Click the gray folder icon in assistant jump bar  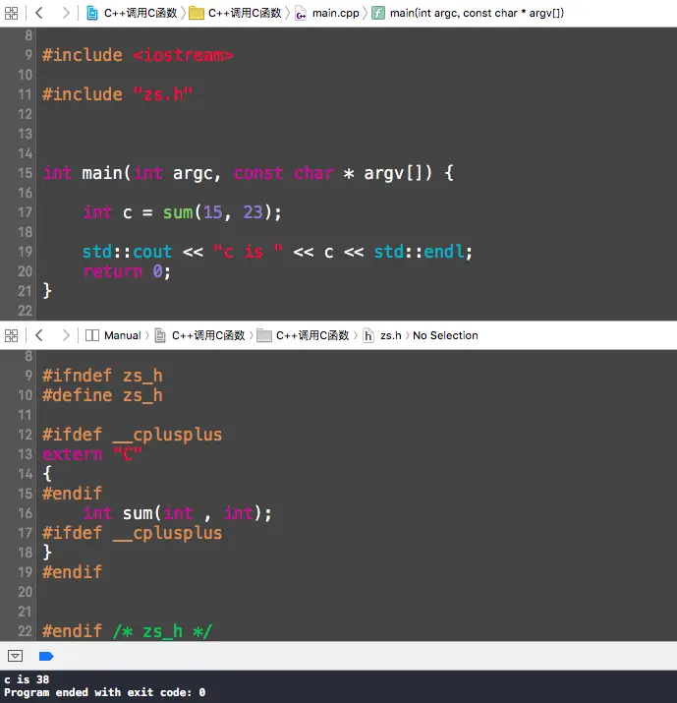coord(264,335)
